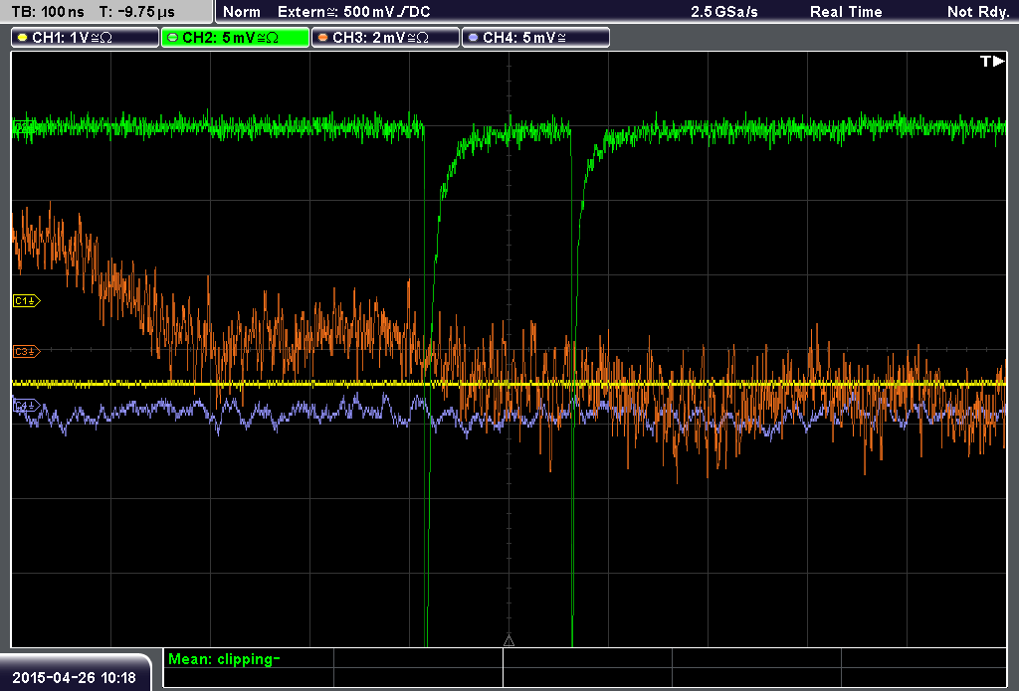This screenshot has width=1019, height=691.
Task: Open the Extern 500 mV trigger settings
Action: [x=353, y=12]
